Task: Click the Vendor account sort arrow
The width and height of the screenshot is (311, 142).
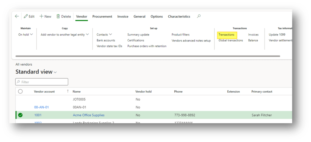Action: [67, 91]
